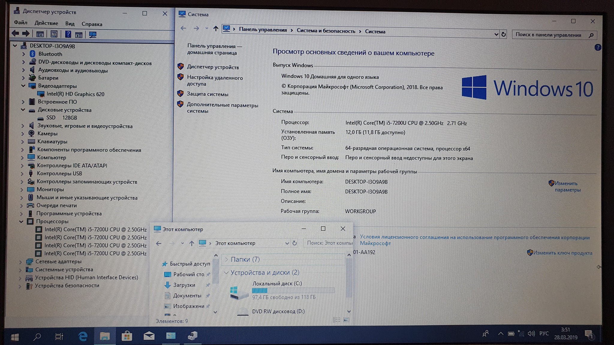Open Microsoft Store from the taskbar
Image resolution: width=614 pixels, height=345 pixels.
pos(127,336)
